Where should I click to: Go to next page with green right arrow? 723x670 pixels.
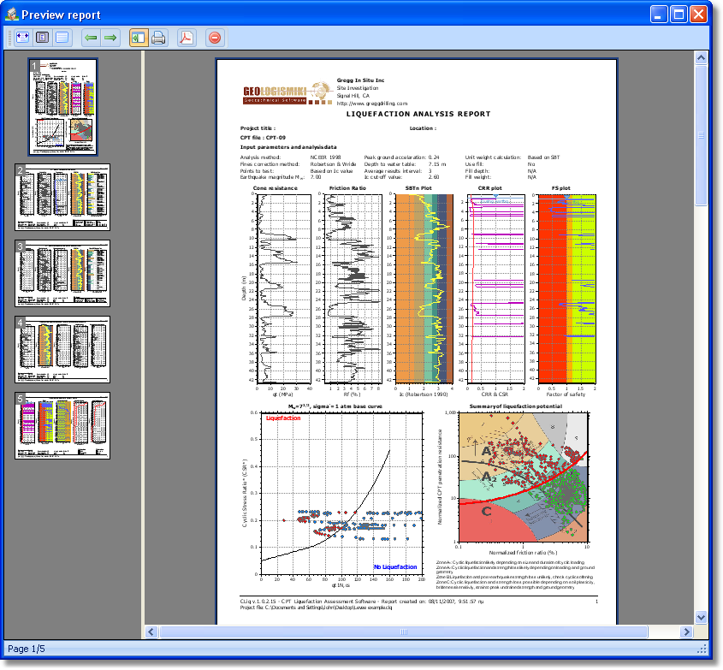(110, 38)
